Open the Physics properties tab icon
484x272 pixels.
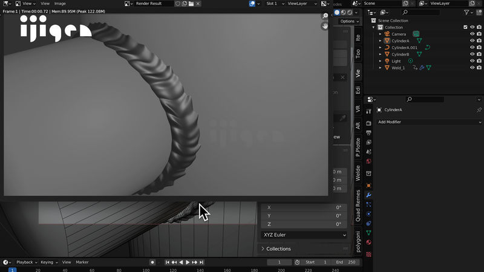(x=368, y=214)
